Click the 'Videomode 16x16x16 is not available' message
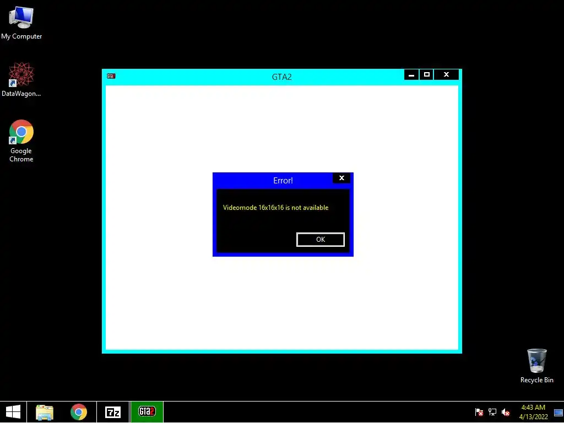The height and width of the screenshot is (423, 564). click(x=275, y=208)
